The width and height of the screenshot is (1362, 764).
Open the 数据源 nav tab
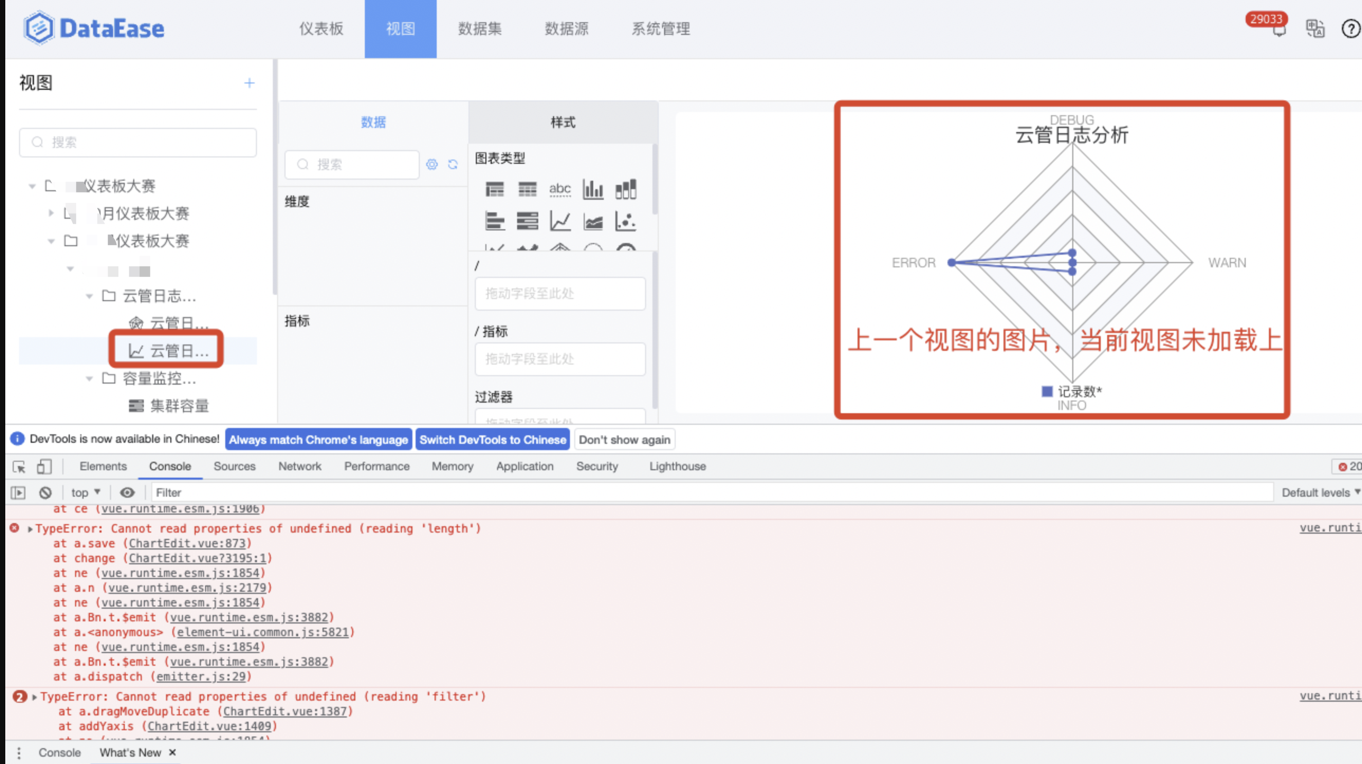click(566, 29)
